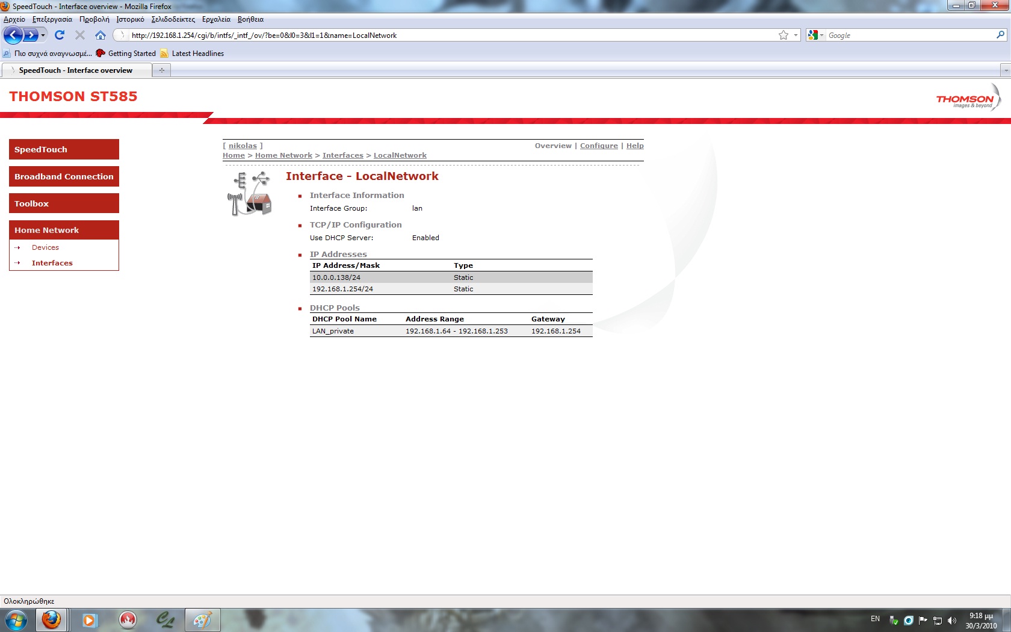Click the Interfaces breadcrumb link
The width and height of the screenshot is (1011, 632).
(343, 155)
